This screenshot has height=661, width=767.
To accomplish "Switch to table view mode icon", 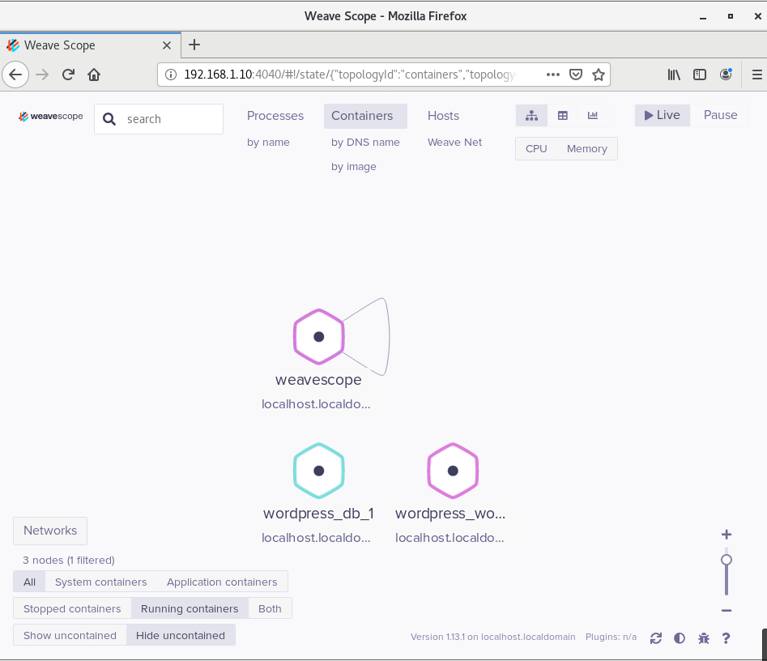I will click(x=563, y=116).
